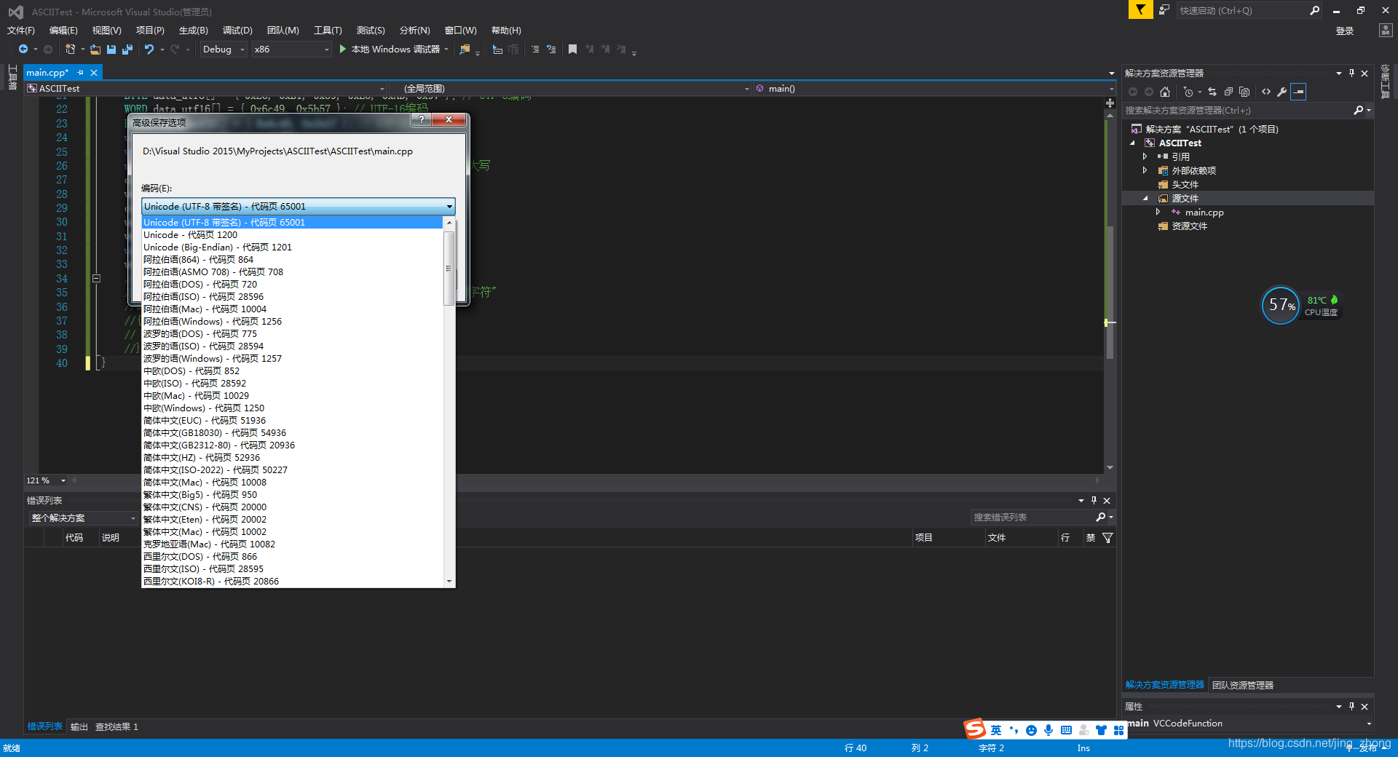
Task: Click the Sogou input method S icon
Action: coord(974,729)
